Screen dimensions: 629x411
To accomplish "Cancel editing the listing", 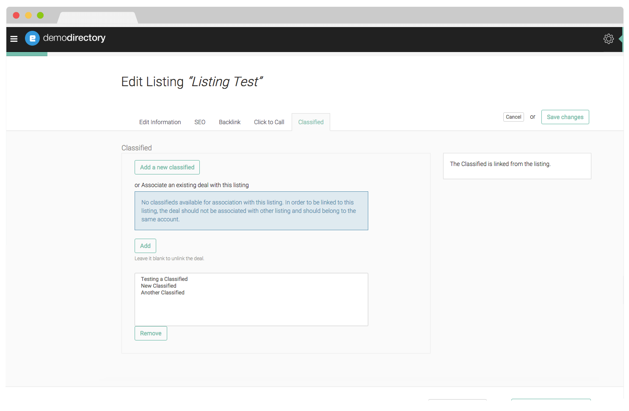I will (x=513, y=117).
